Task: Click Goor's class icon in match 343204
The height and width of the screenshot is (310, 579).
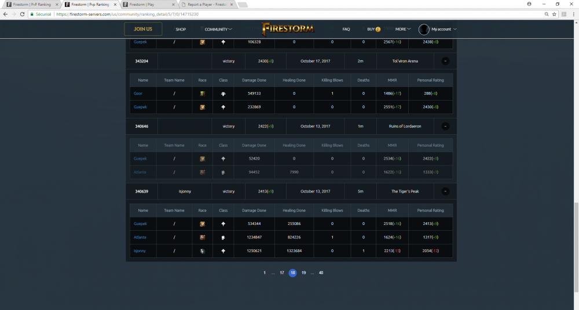Action: click(223, 94)
